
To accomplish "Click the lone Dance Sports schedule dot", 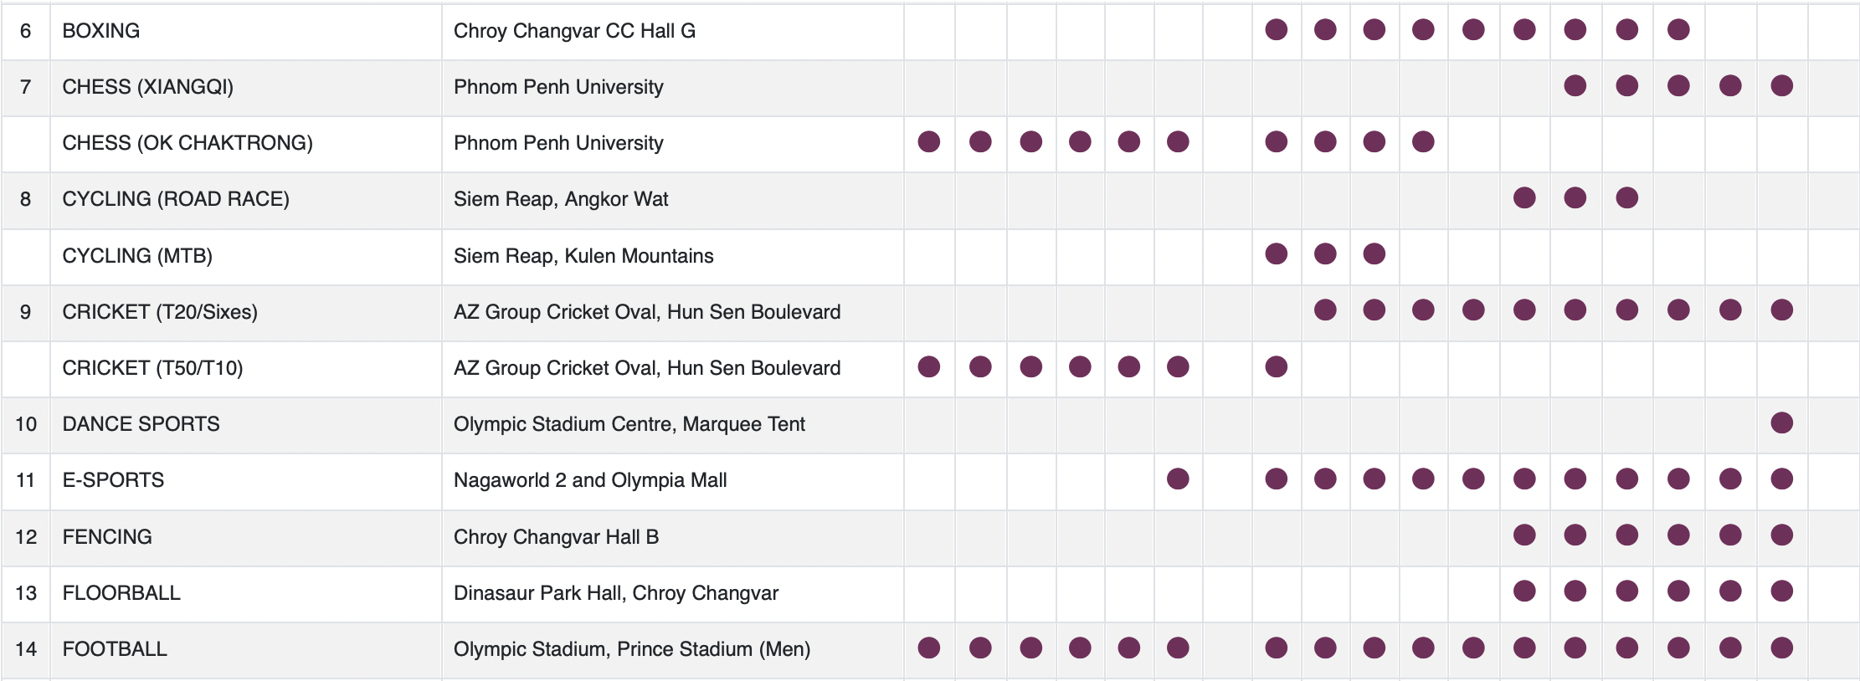I will (1781, 423).
